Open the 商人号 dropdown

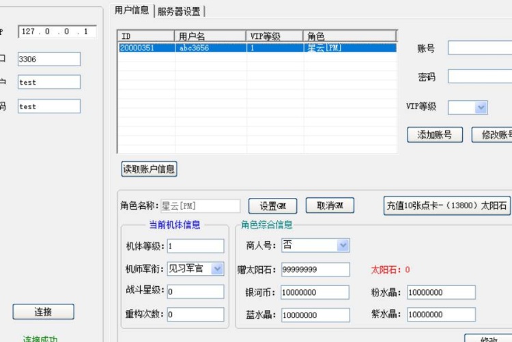(x=343, y=245)
